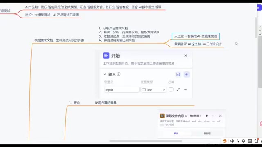
Task: Switch to the 批处理 tab
Action: (207, 134)
